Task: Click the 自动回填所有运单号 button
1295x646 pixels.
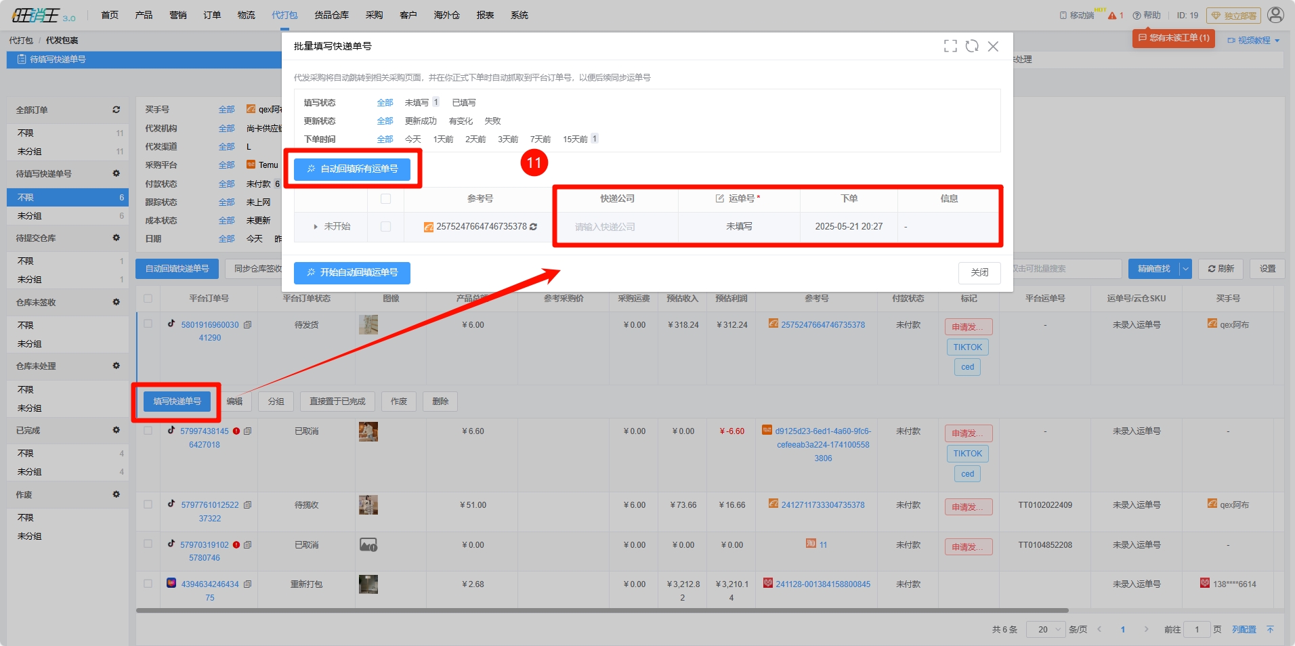Action: click(x=352, y=169)
